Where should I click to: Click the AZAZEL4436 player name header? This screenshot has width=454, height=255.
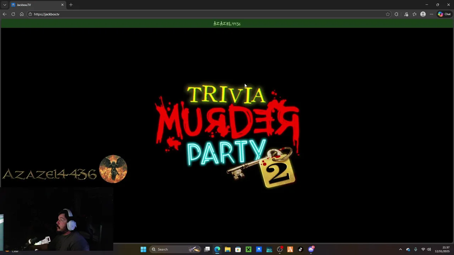click(x=227, y=24)
